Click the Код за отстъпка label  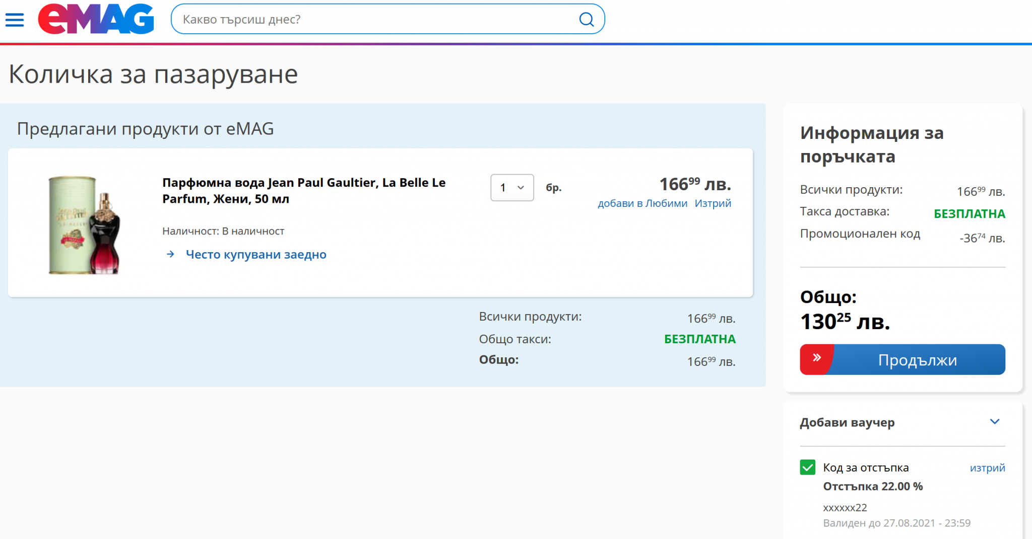(x=866, y=468)
